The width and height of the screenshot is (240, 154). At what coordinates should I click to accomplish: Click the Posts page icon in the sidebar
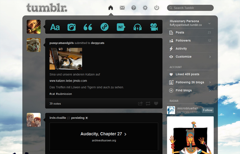[x=171, y=33]
